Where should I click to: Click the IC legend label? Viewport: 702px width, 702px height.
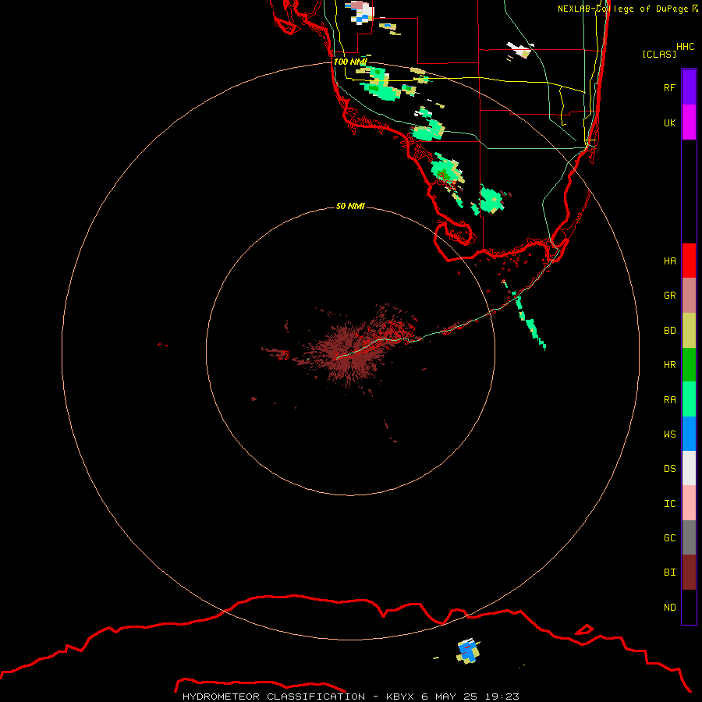(x=670, y=504)
